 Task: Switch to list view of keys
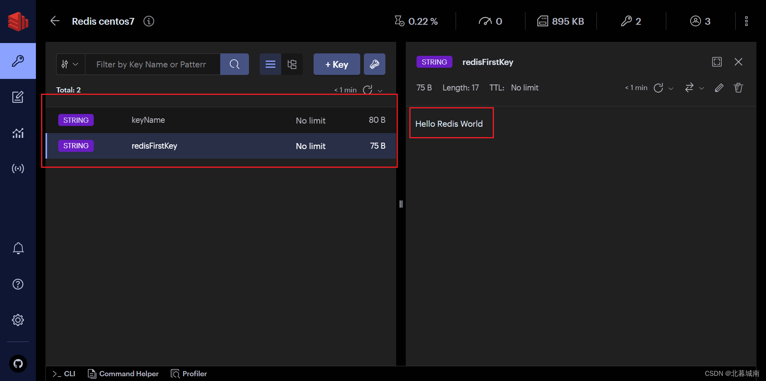(x=270, y=64)
